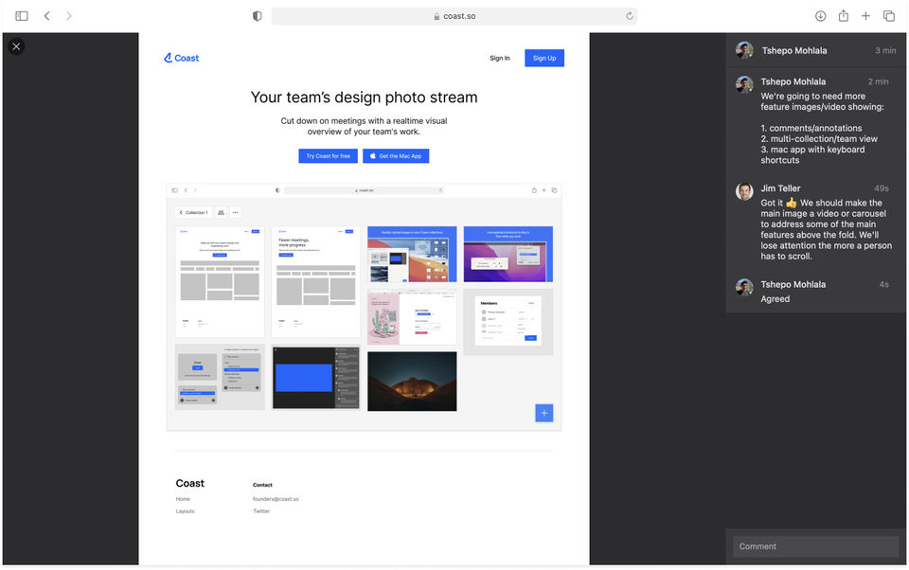This screenshot has width=909, height=570.
Task: Click the founders@coast.so contact link
Action: pos(276,499)
